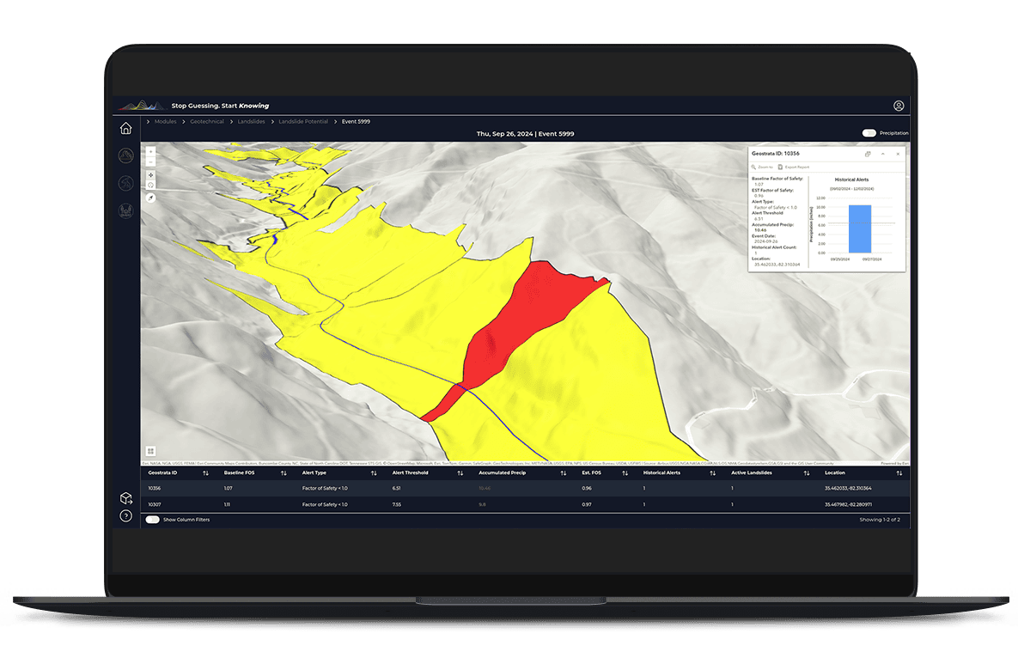
Task: Open the landslide module sidebar icon
Action: tap(126, 155)
